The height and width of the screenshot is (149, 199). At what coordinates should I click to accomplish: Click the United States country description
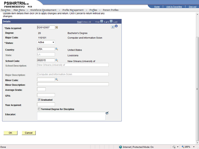[75, 50]
